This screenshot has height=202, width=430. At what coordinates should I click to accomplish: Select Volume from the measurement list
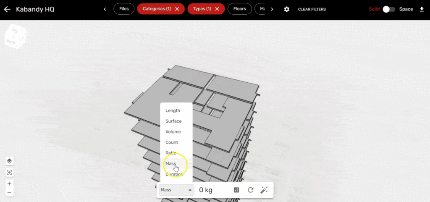coord(173,132)
